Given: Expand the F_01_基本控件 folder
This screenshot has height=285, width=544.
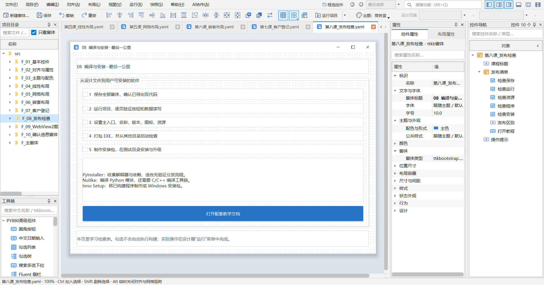Looking at the screenshot, I should [10, 62].
